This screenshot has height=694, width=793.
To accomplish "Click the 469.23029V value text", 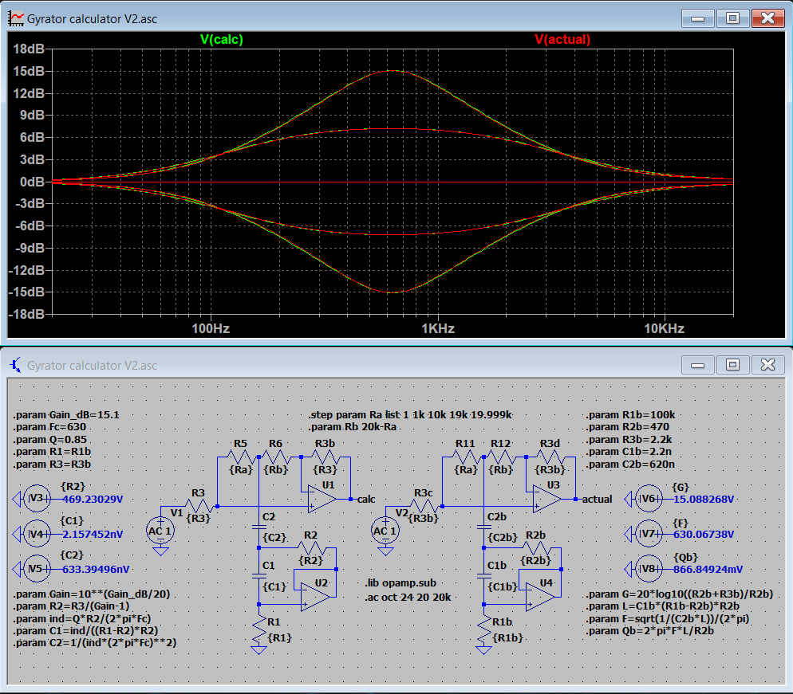I will point(93,500).
